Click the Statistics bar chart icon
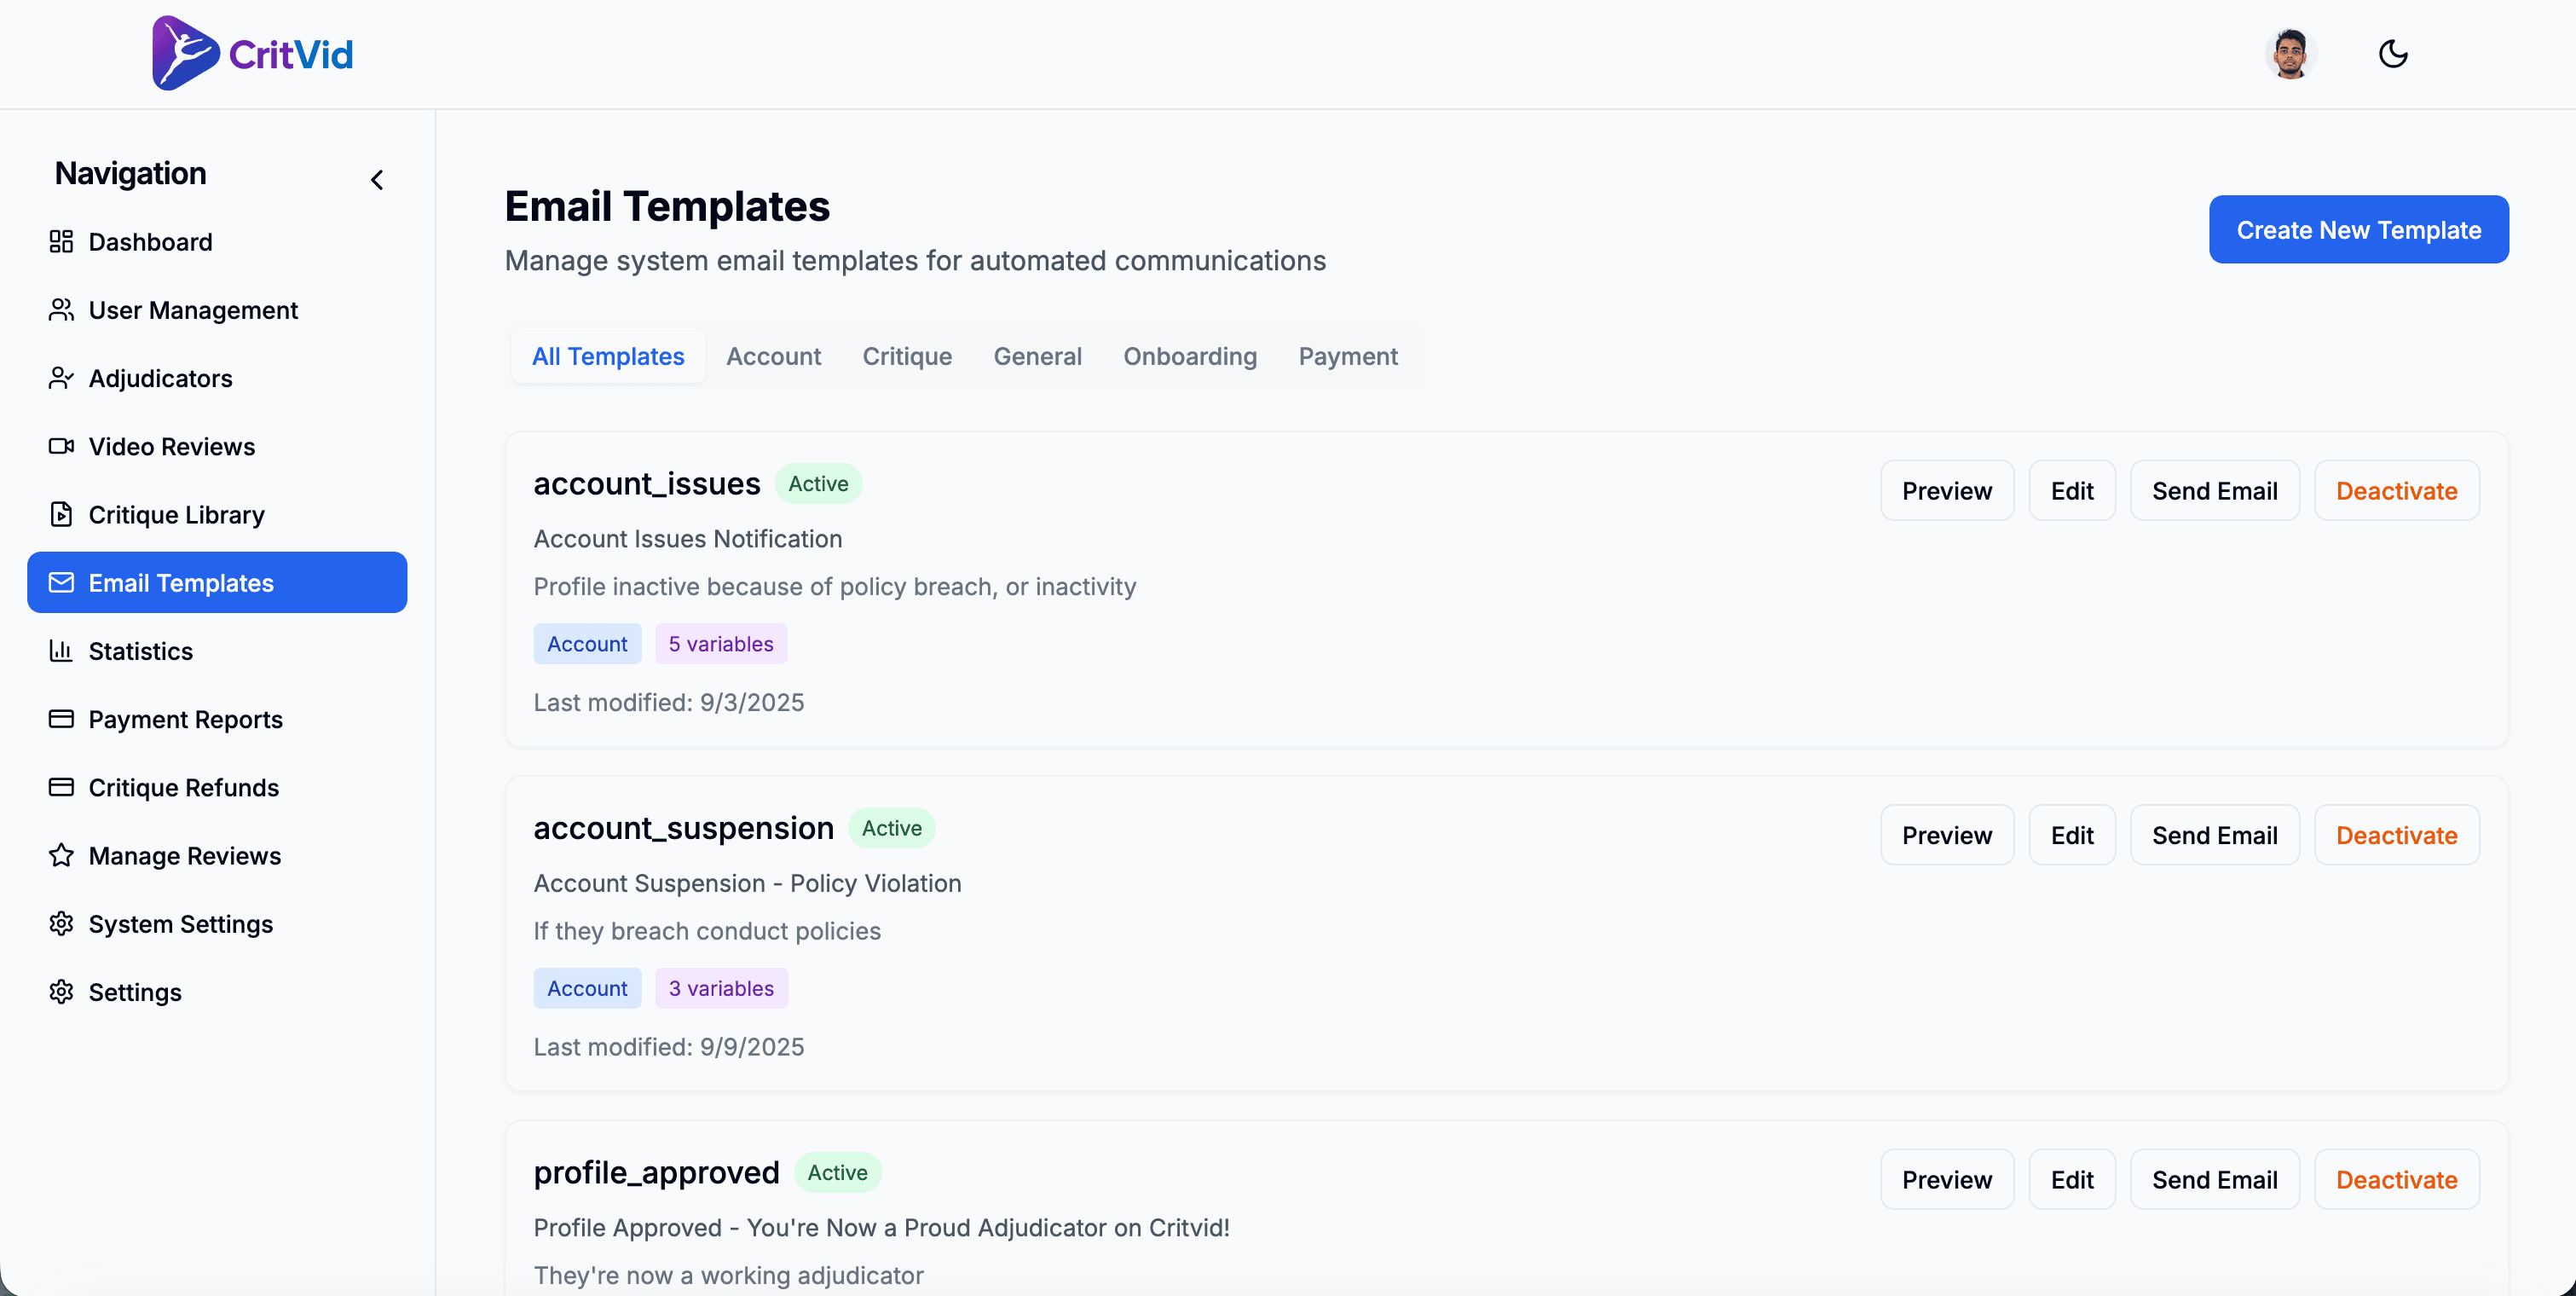2576x1296 pixels. click(61, 651)
